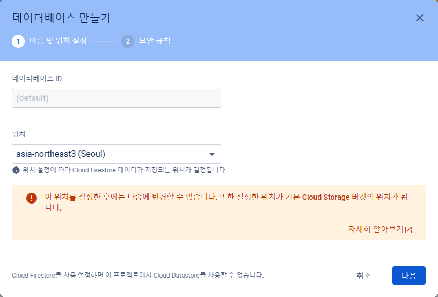This screenshot has width=438, height=297.
Task: Select step 2 circle icon
Action: (x=128, y=41)
